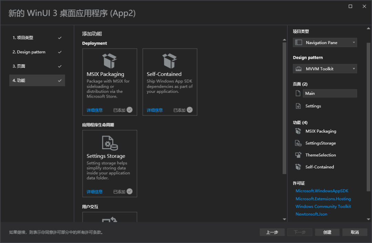
Task: Toggle Settings Storage added checkmark
Action: (130, 191)
